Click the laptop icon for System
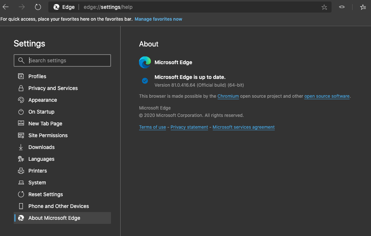This screenshot has width=371, height=236. (21, 183)
